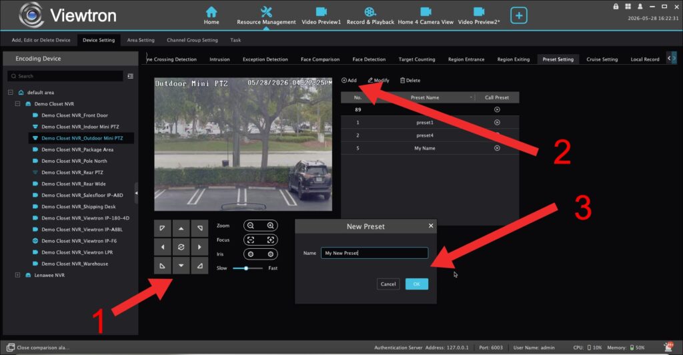Open the Task tab
Image resolution: width=683 pixels, height=355 pixels.
coord(235,40)
